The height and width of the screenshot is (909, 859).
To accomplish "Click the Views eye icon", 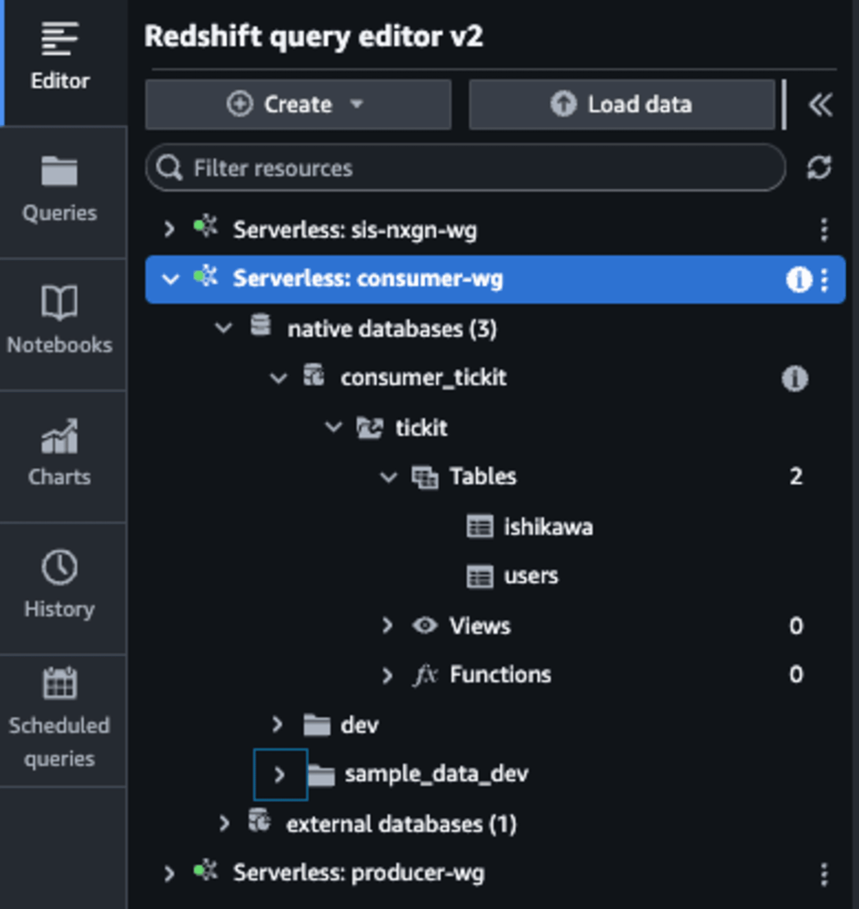I will [425, 625].
